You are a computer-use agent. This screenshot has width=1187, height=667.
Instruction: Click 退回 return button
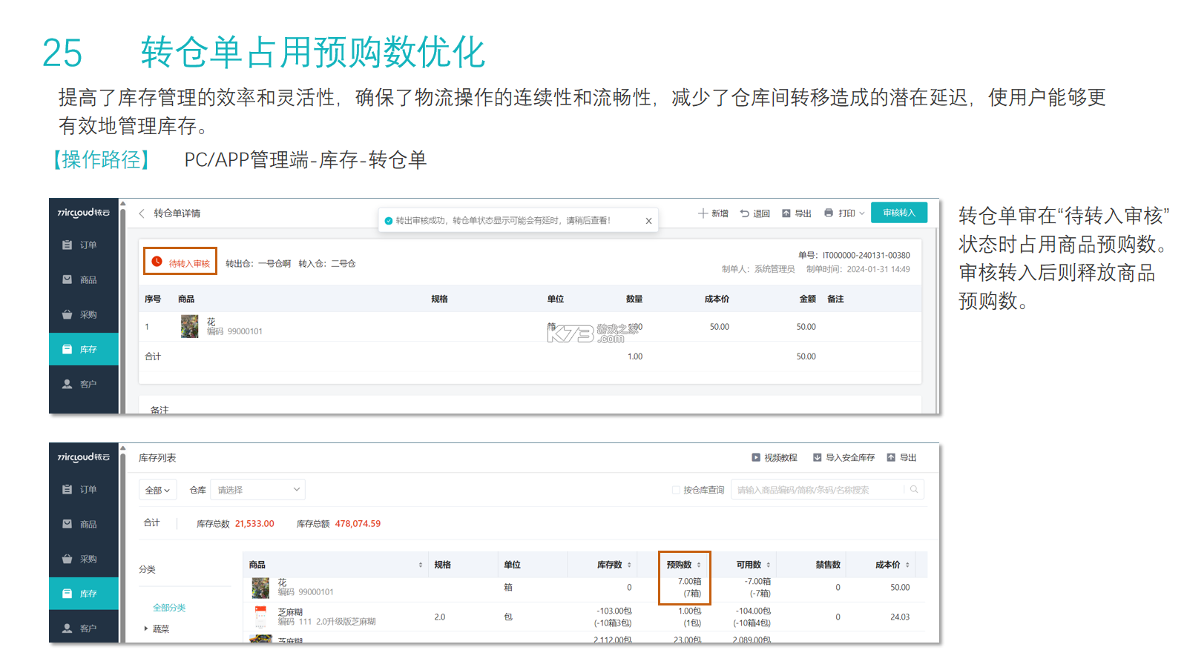click(755, 213)
